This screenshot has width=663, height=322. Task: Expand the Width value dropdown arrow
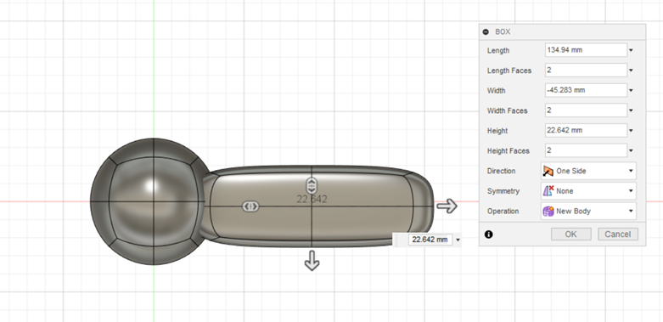point(631,91)
